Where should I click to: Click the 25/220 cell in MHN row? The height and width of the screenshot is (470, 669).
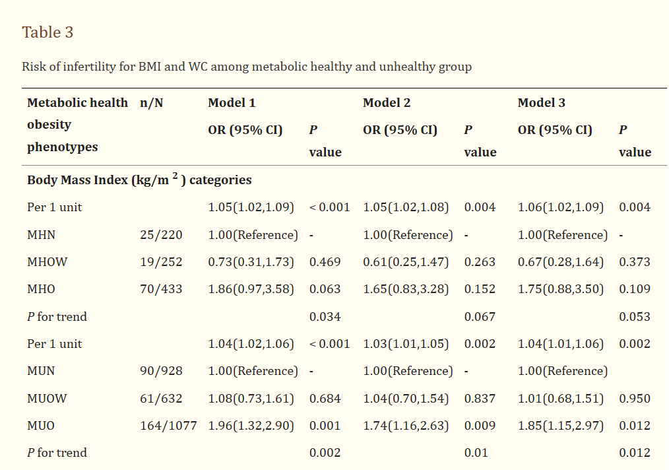(161, 235)
